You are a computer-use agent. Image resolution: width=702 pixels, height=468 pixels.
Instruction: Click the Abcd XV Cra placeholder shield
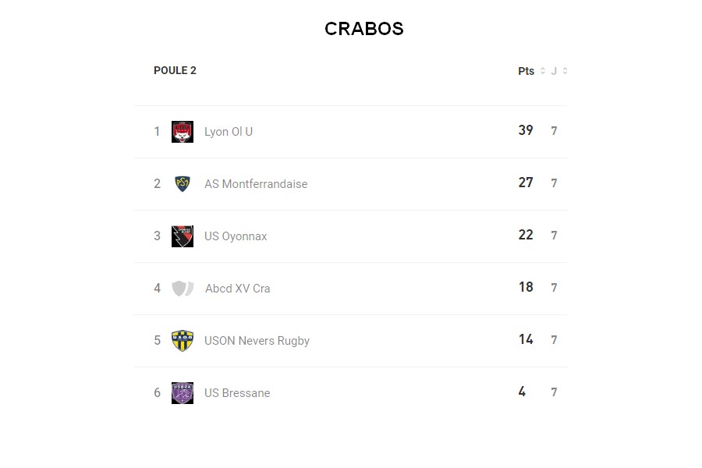pyautogui.click(x=183, y=289)
